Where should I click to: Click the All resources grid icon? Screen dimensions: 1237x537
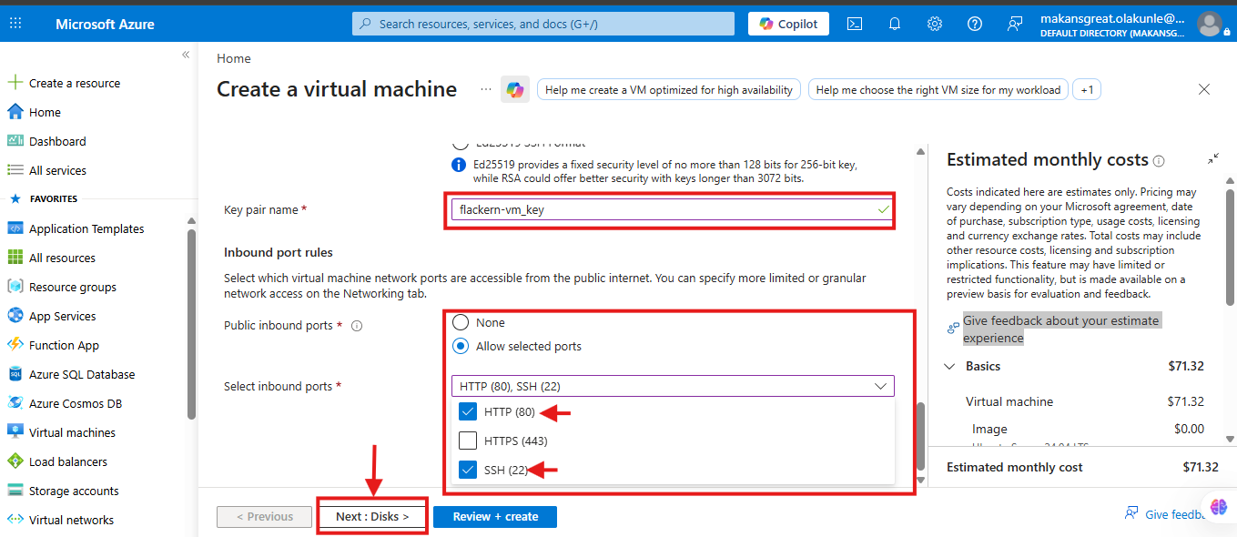tap(15, 258)
